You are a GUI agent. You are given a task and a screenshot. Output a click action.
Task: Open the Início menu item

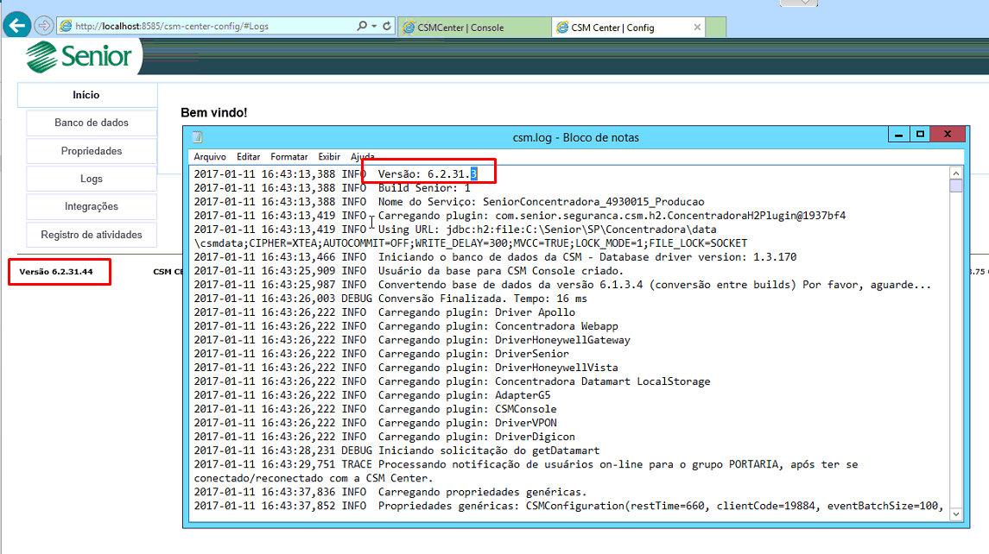(x=86, y=95)
